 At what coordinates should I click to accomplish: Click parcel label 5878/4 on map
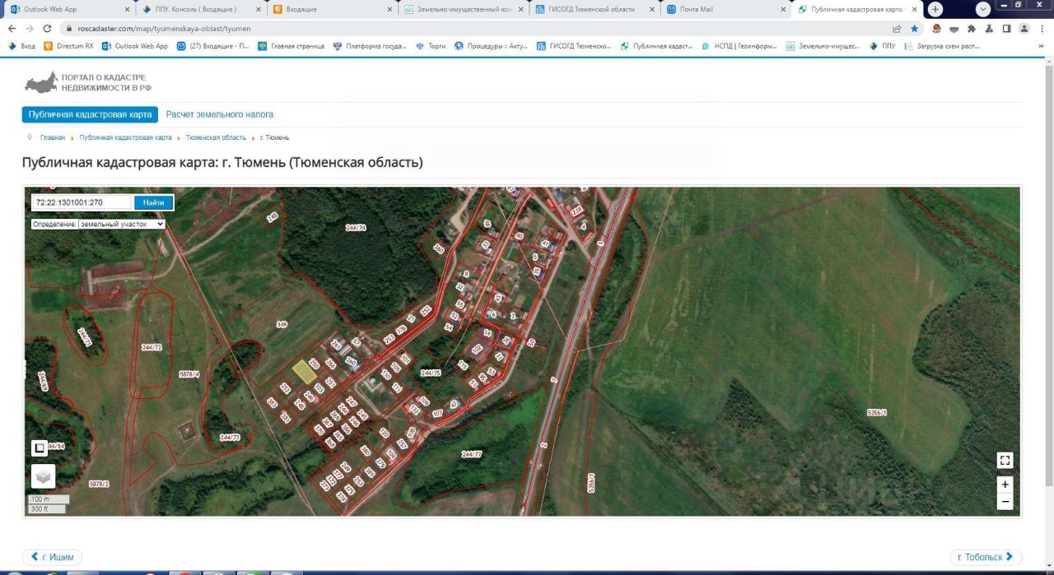(189, 374)
